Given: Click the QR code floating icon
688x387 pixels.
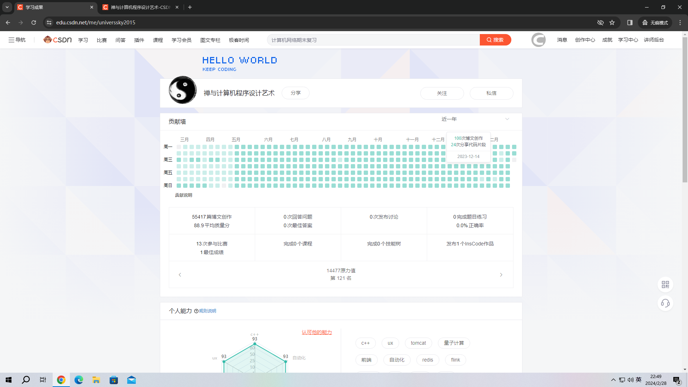Looking at the screenshot, I should pyautogui.click(x=665, y=285).
